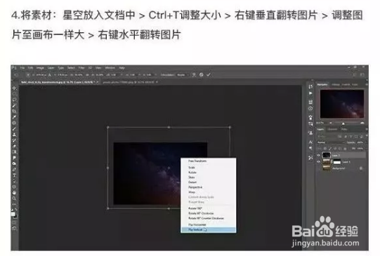Select the top layer thumbnail

[327, 155]
